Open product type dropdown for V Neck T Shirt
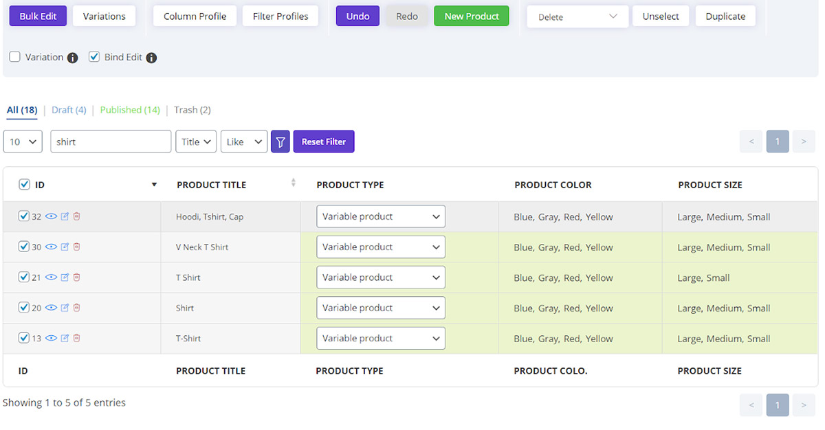Screen dimensions: 825x430 (x=381, y=247)
